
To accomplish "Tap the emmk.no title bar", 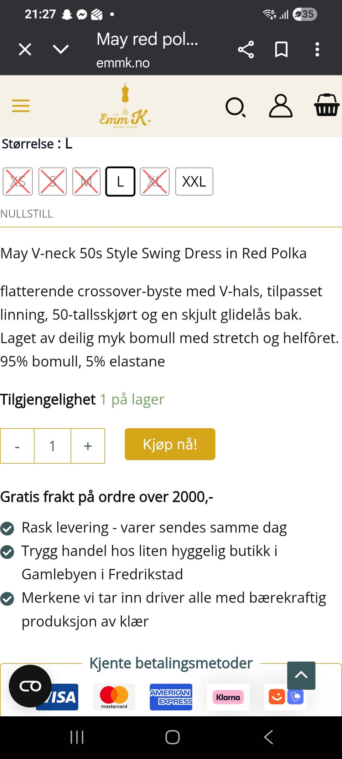I will [123, 63].
